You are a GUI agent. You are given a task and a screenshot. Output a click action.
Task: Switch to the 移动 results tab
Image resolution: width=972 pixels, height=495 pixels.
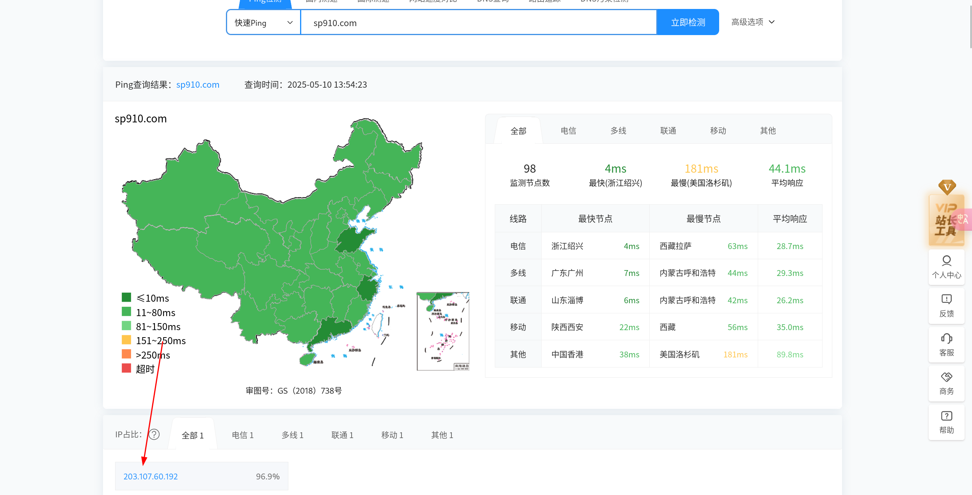tap(718, 131)
